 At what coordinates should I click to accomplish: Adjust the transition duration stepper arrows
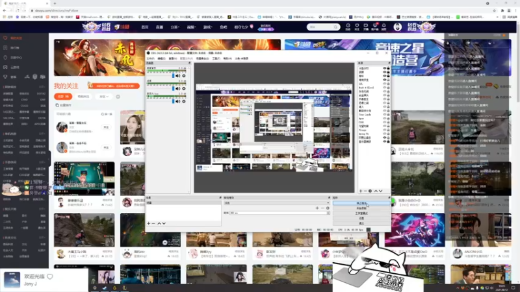click(329, 213)
